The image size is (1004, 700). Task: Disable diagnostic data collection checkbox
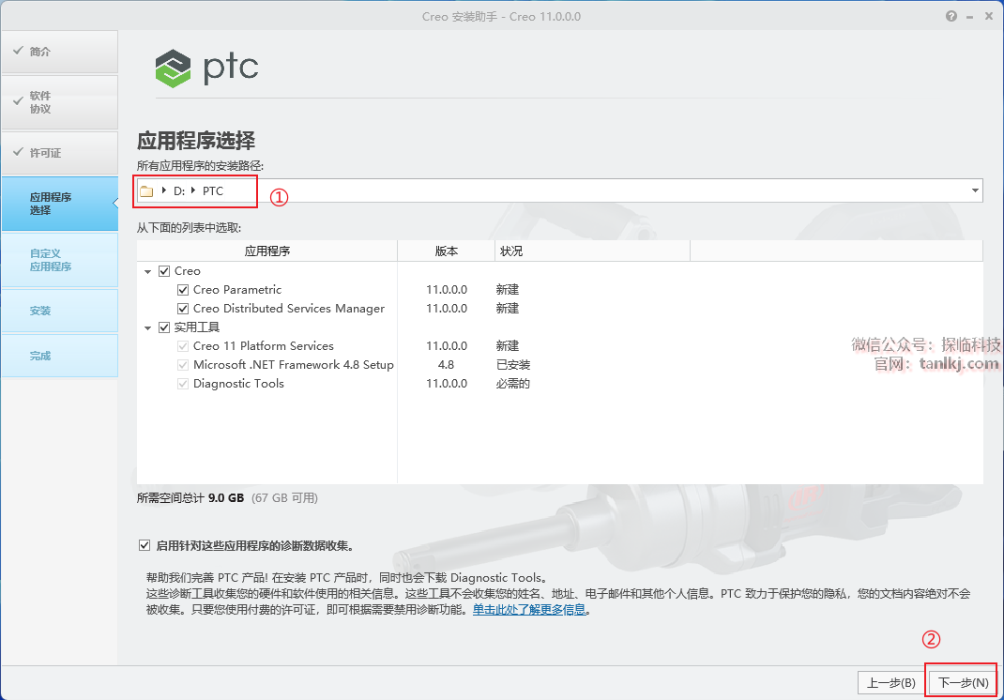pos(145,546)
